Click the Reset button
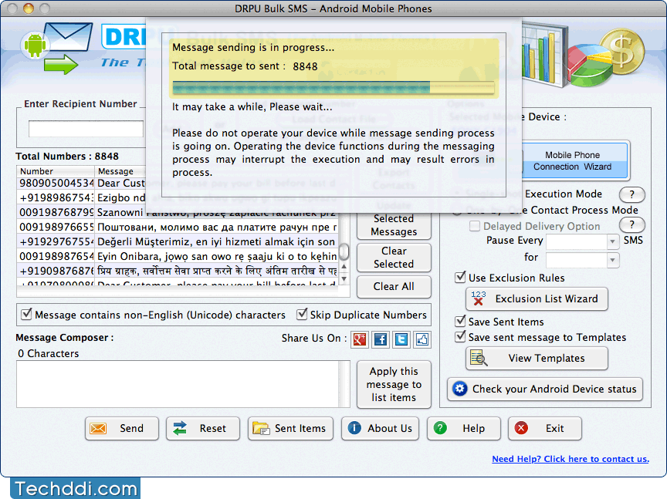This screenshot has width=667, height=499. point(203,429)
